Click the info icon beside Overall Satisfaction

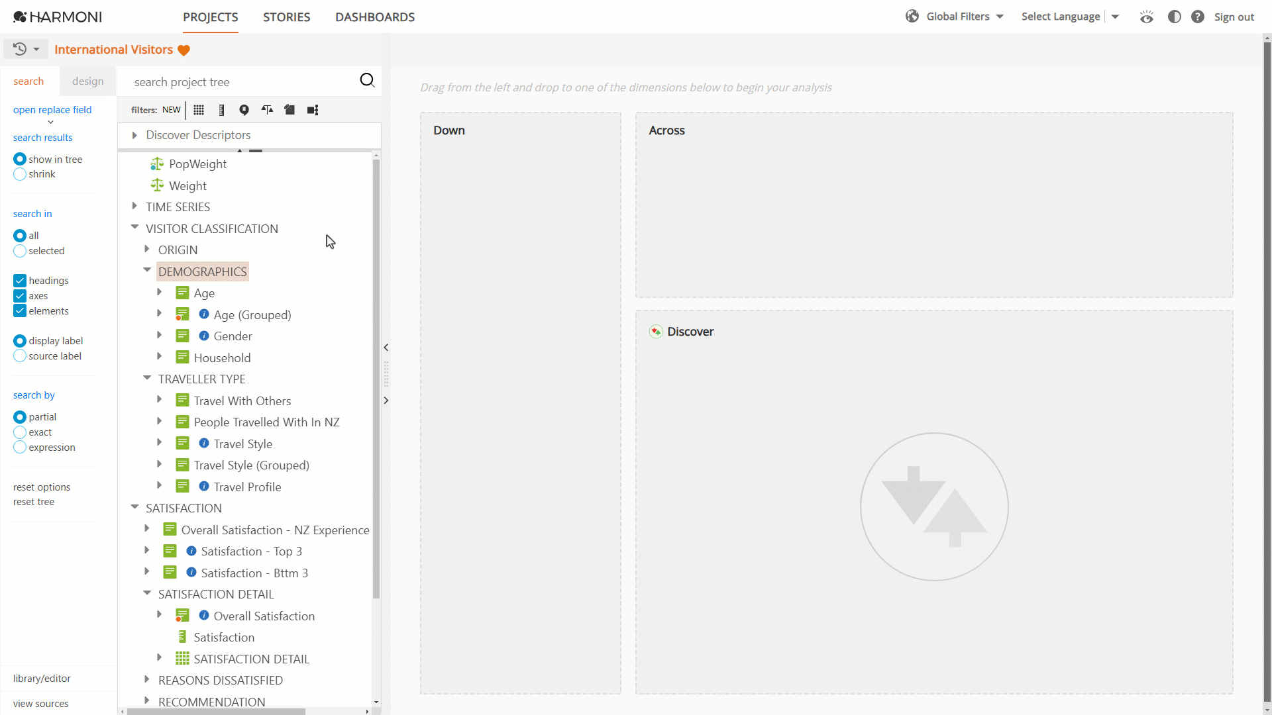click(204, 616)
